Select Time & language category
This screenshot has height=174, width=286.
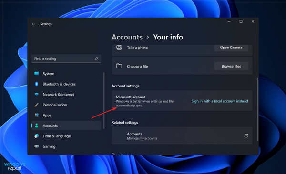(66, 136)
